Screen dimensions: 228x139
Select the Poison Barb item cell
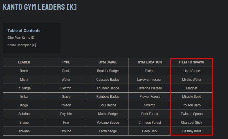[191, 105]
